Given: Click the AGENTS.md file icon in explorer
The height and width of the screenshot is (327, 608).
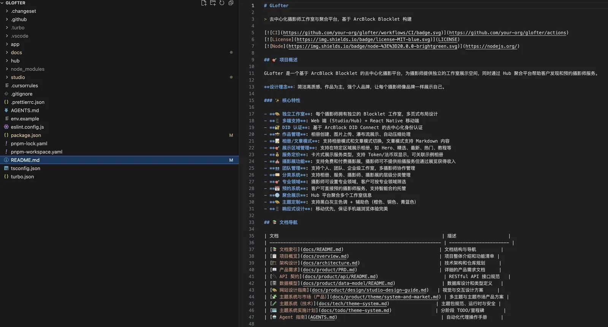Looking at the screenshot, I should coord(6,111).
